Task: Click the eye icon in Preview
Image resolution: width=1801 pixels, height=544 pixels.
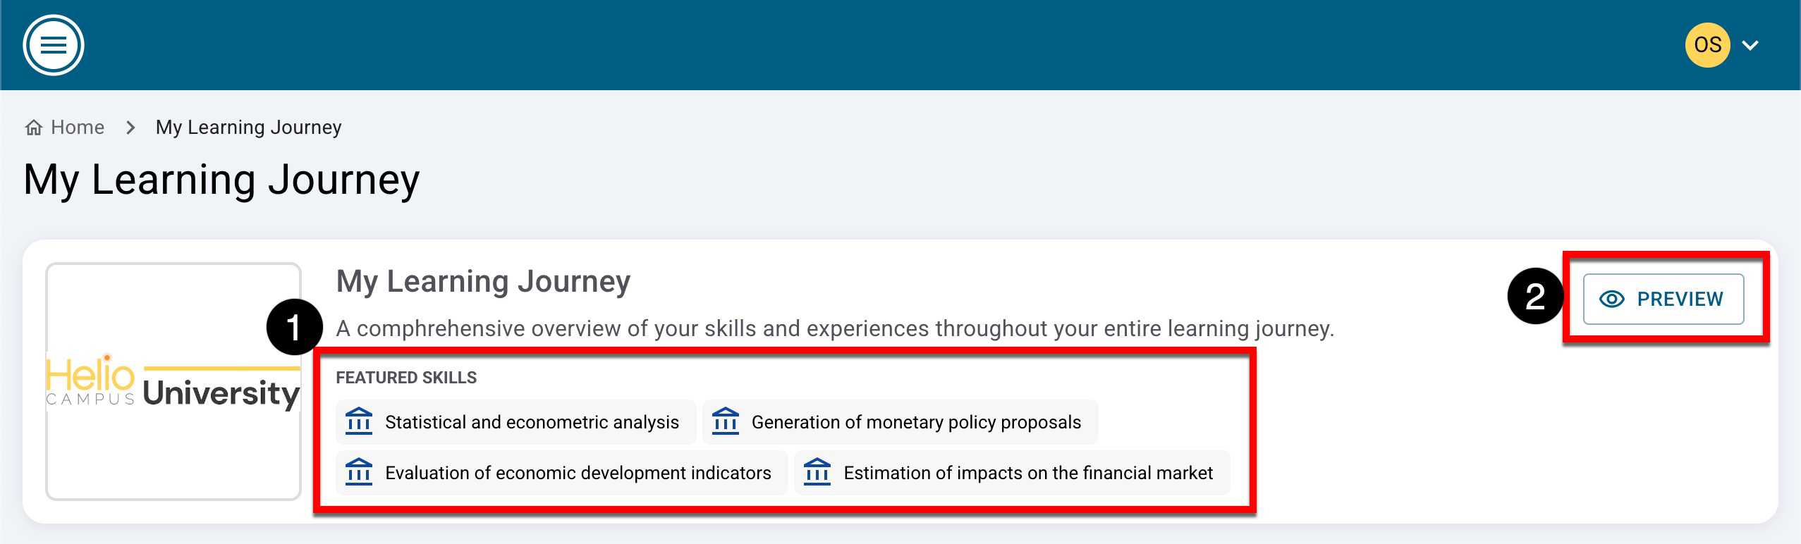Action: pyautogui.click(x=1612, y=299)
